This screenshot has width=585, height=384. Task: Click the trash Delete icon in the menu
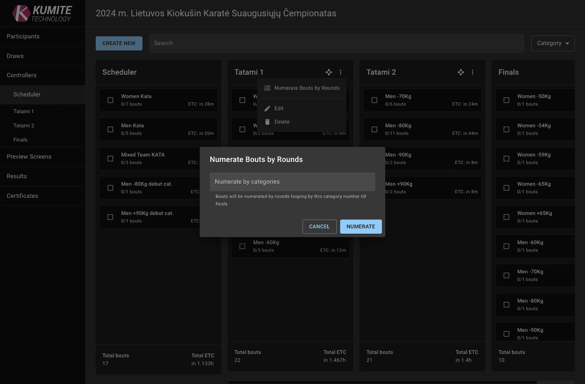[267, 122]
